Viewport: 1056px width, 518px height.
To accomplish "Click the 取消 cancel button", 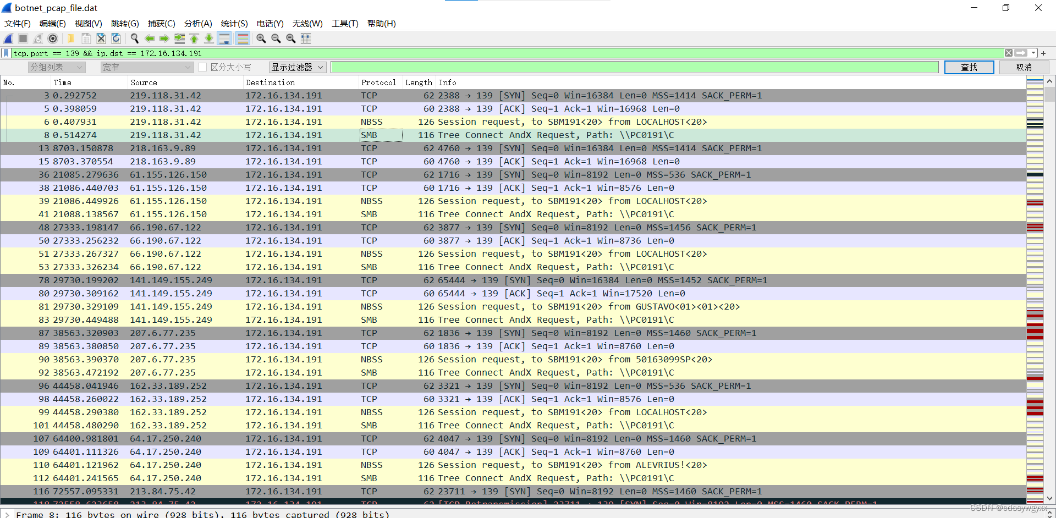I will pos(1024,67).
